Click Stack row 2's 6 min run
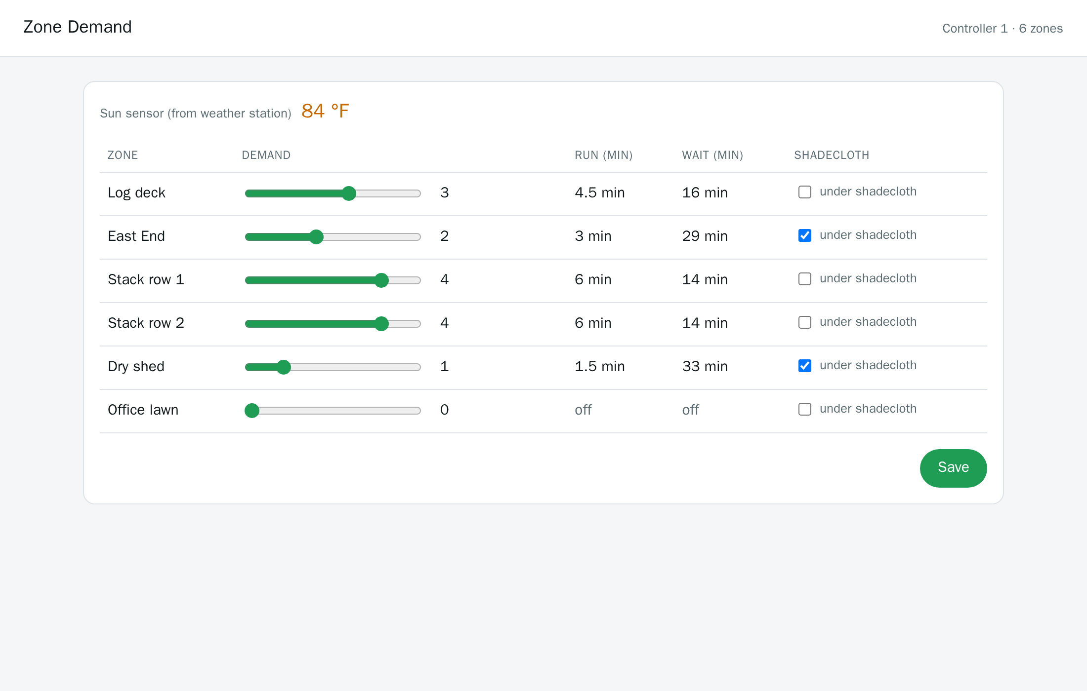 [x=593, y=323]
